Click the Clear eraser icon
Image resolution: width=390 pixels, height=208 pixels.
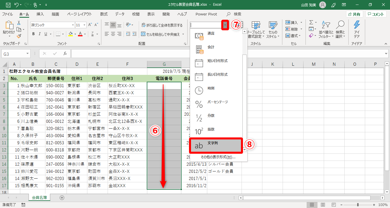(x=311, y=35)
